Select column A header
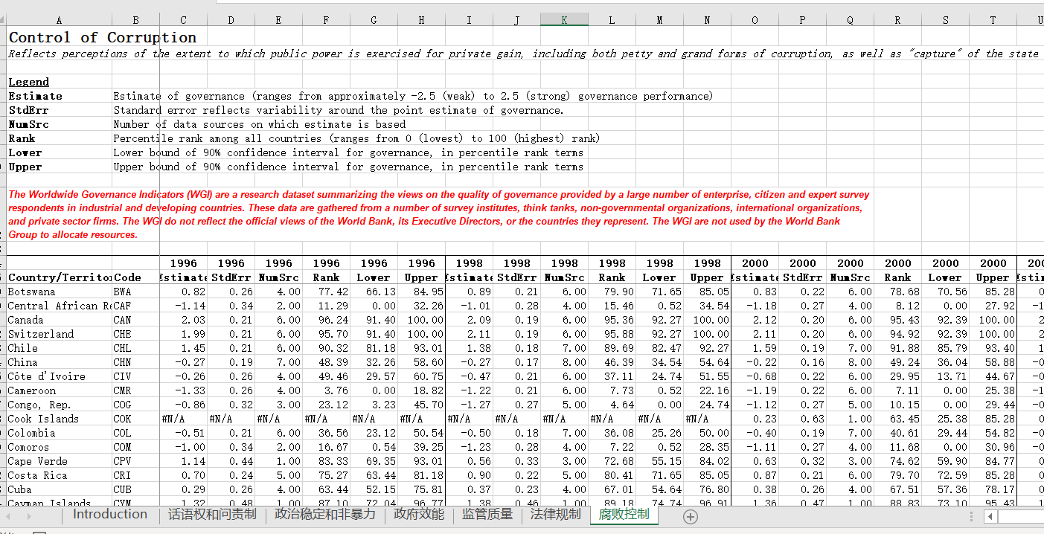Viewport: 1044px width, 534px height. click(x=60, y=20)
